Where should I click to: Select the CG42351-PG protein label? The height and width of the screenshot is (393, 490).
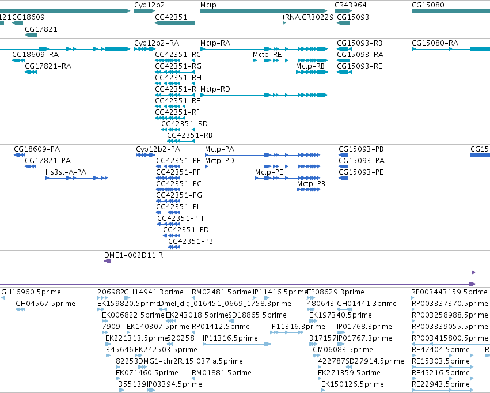click(x=179, y=195)
